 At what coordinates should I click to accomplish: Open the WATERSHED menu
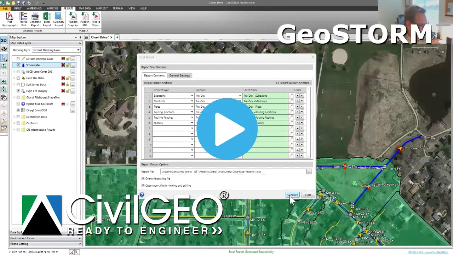34,8
